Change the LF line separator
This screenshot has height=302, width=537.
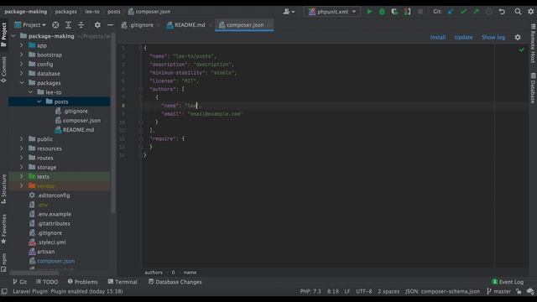[x=347, y=291]
